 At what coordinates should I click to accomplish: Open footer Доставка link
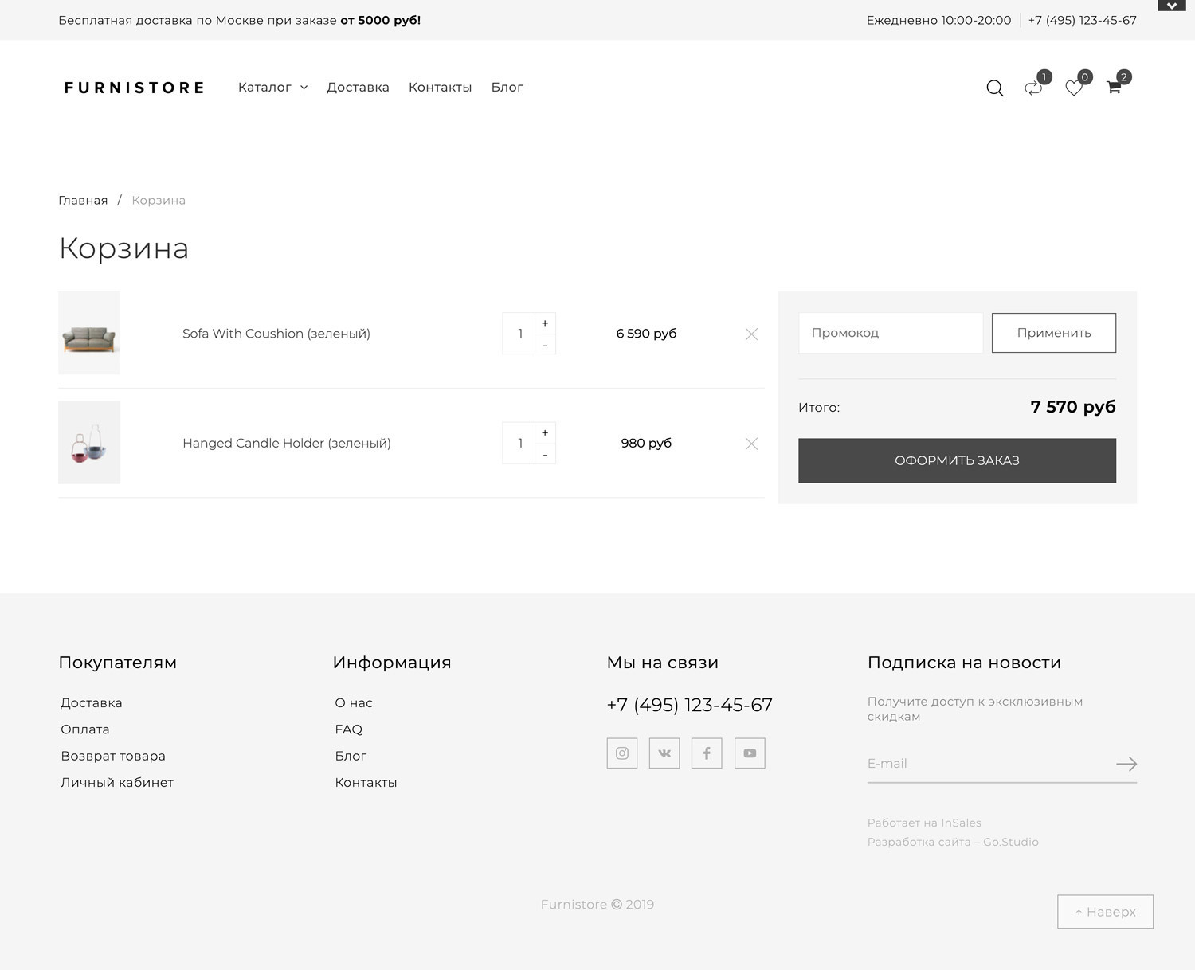click(x=92, y=702)
